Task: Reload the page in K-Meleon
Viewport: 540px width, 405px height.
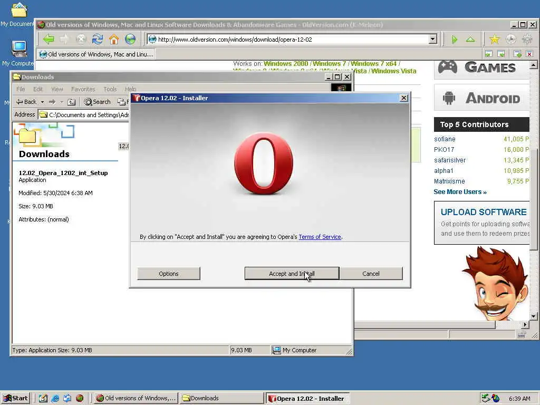Action: pyautogui.click(x=98, y=39)
